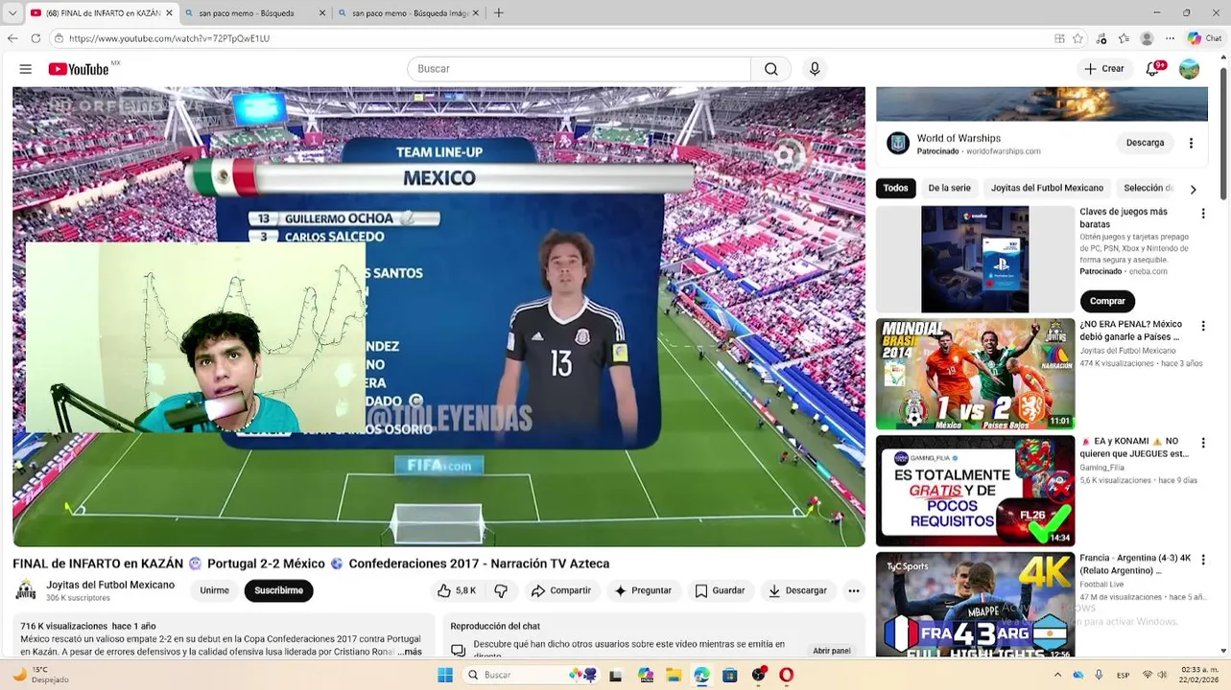Open a new browser tab
Image resolution: width=1231 pixels, height=690 pixels.
pos(498,13)
